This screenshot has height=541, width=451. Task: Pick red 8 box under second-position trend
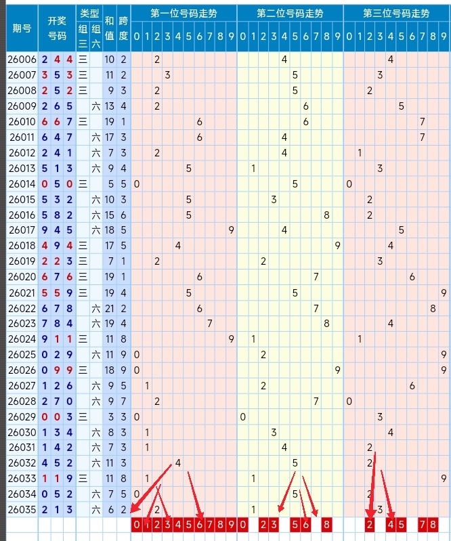point(327,525)
